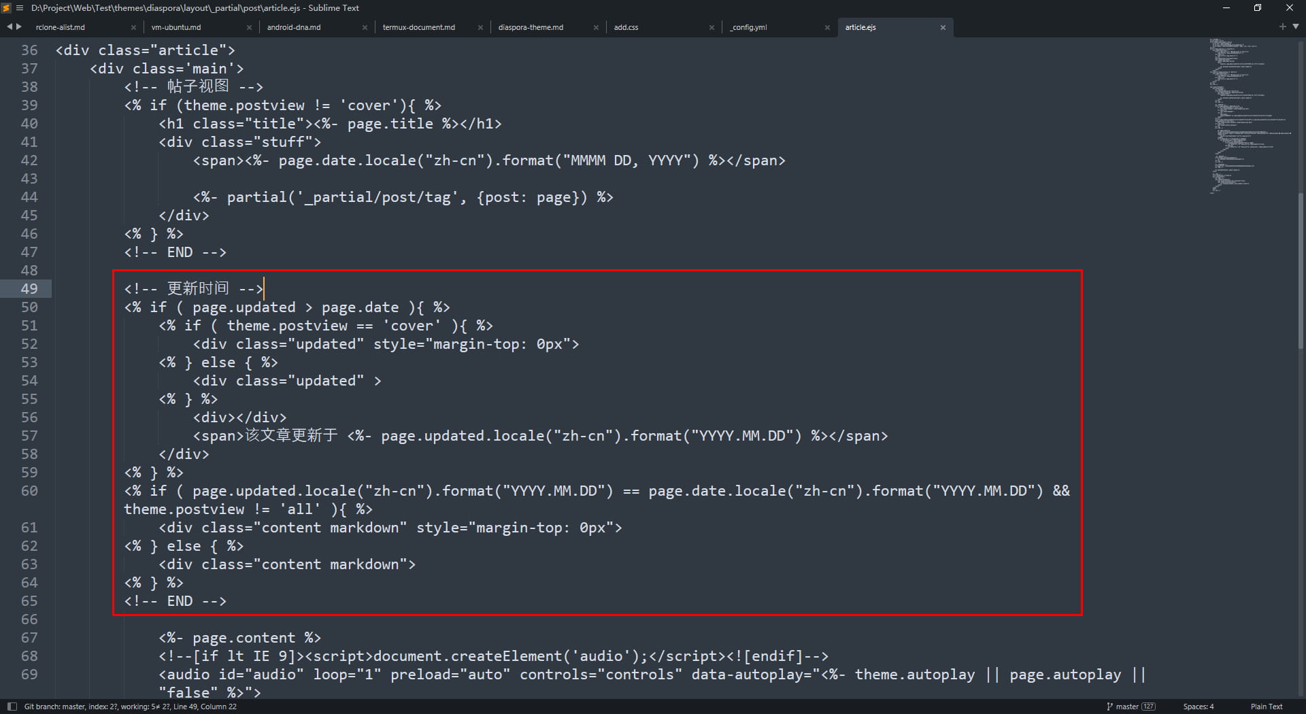Click the next tab right arrow
Image resolution: width=1306 pixels, height=714 pixels.
tap(18, 27)
